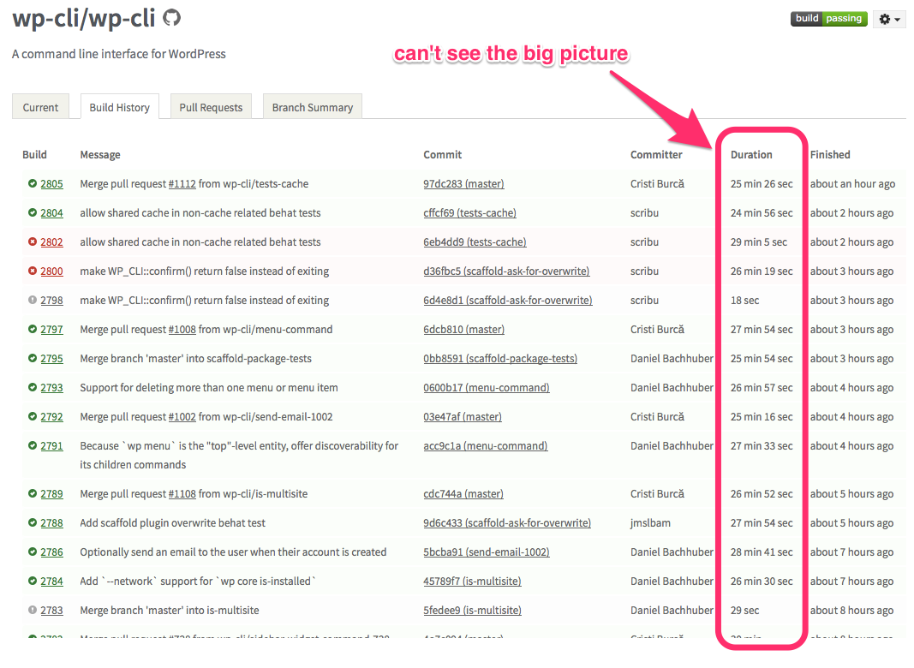Open pull request #1002 link
The image size is (914, 668).
(182, 417)
